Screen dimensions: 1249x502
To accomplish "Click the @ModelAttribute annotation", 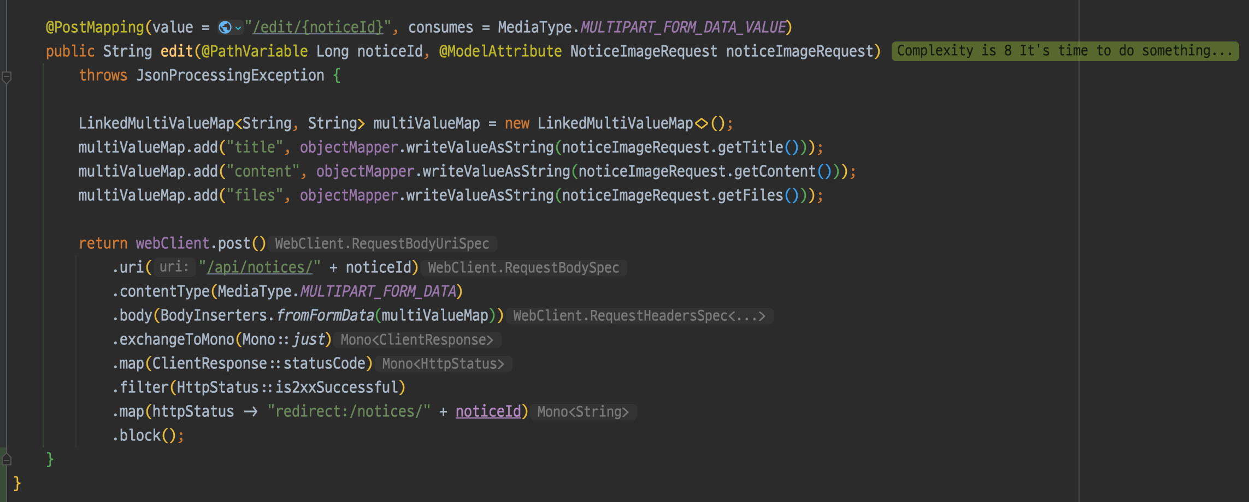I will coord(500,51).
